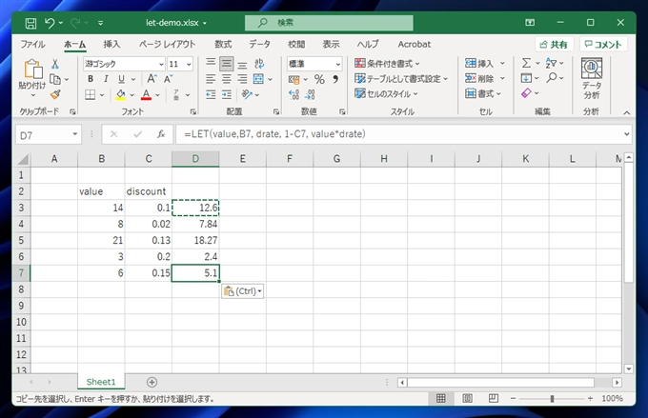Open Conditional Formatting dropdown

point(387,64)
